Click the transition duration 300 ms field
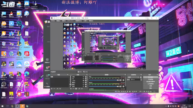Viewport: 193px width, 108px height. 135,79
